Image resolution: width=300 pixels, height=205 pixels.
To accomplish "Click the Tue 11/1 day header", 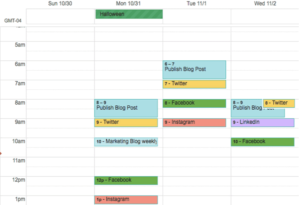I will click(196, 3).
